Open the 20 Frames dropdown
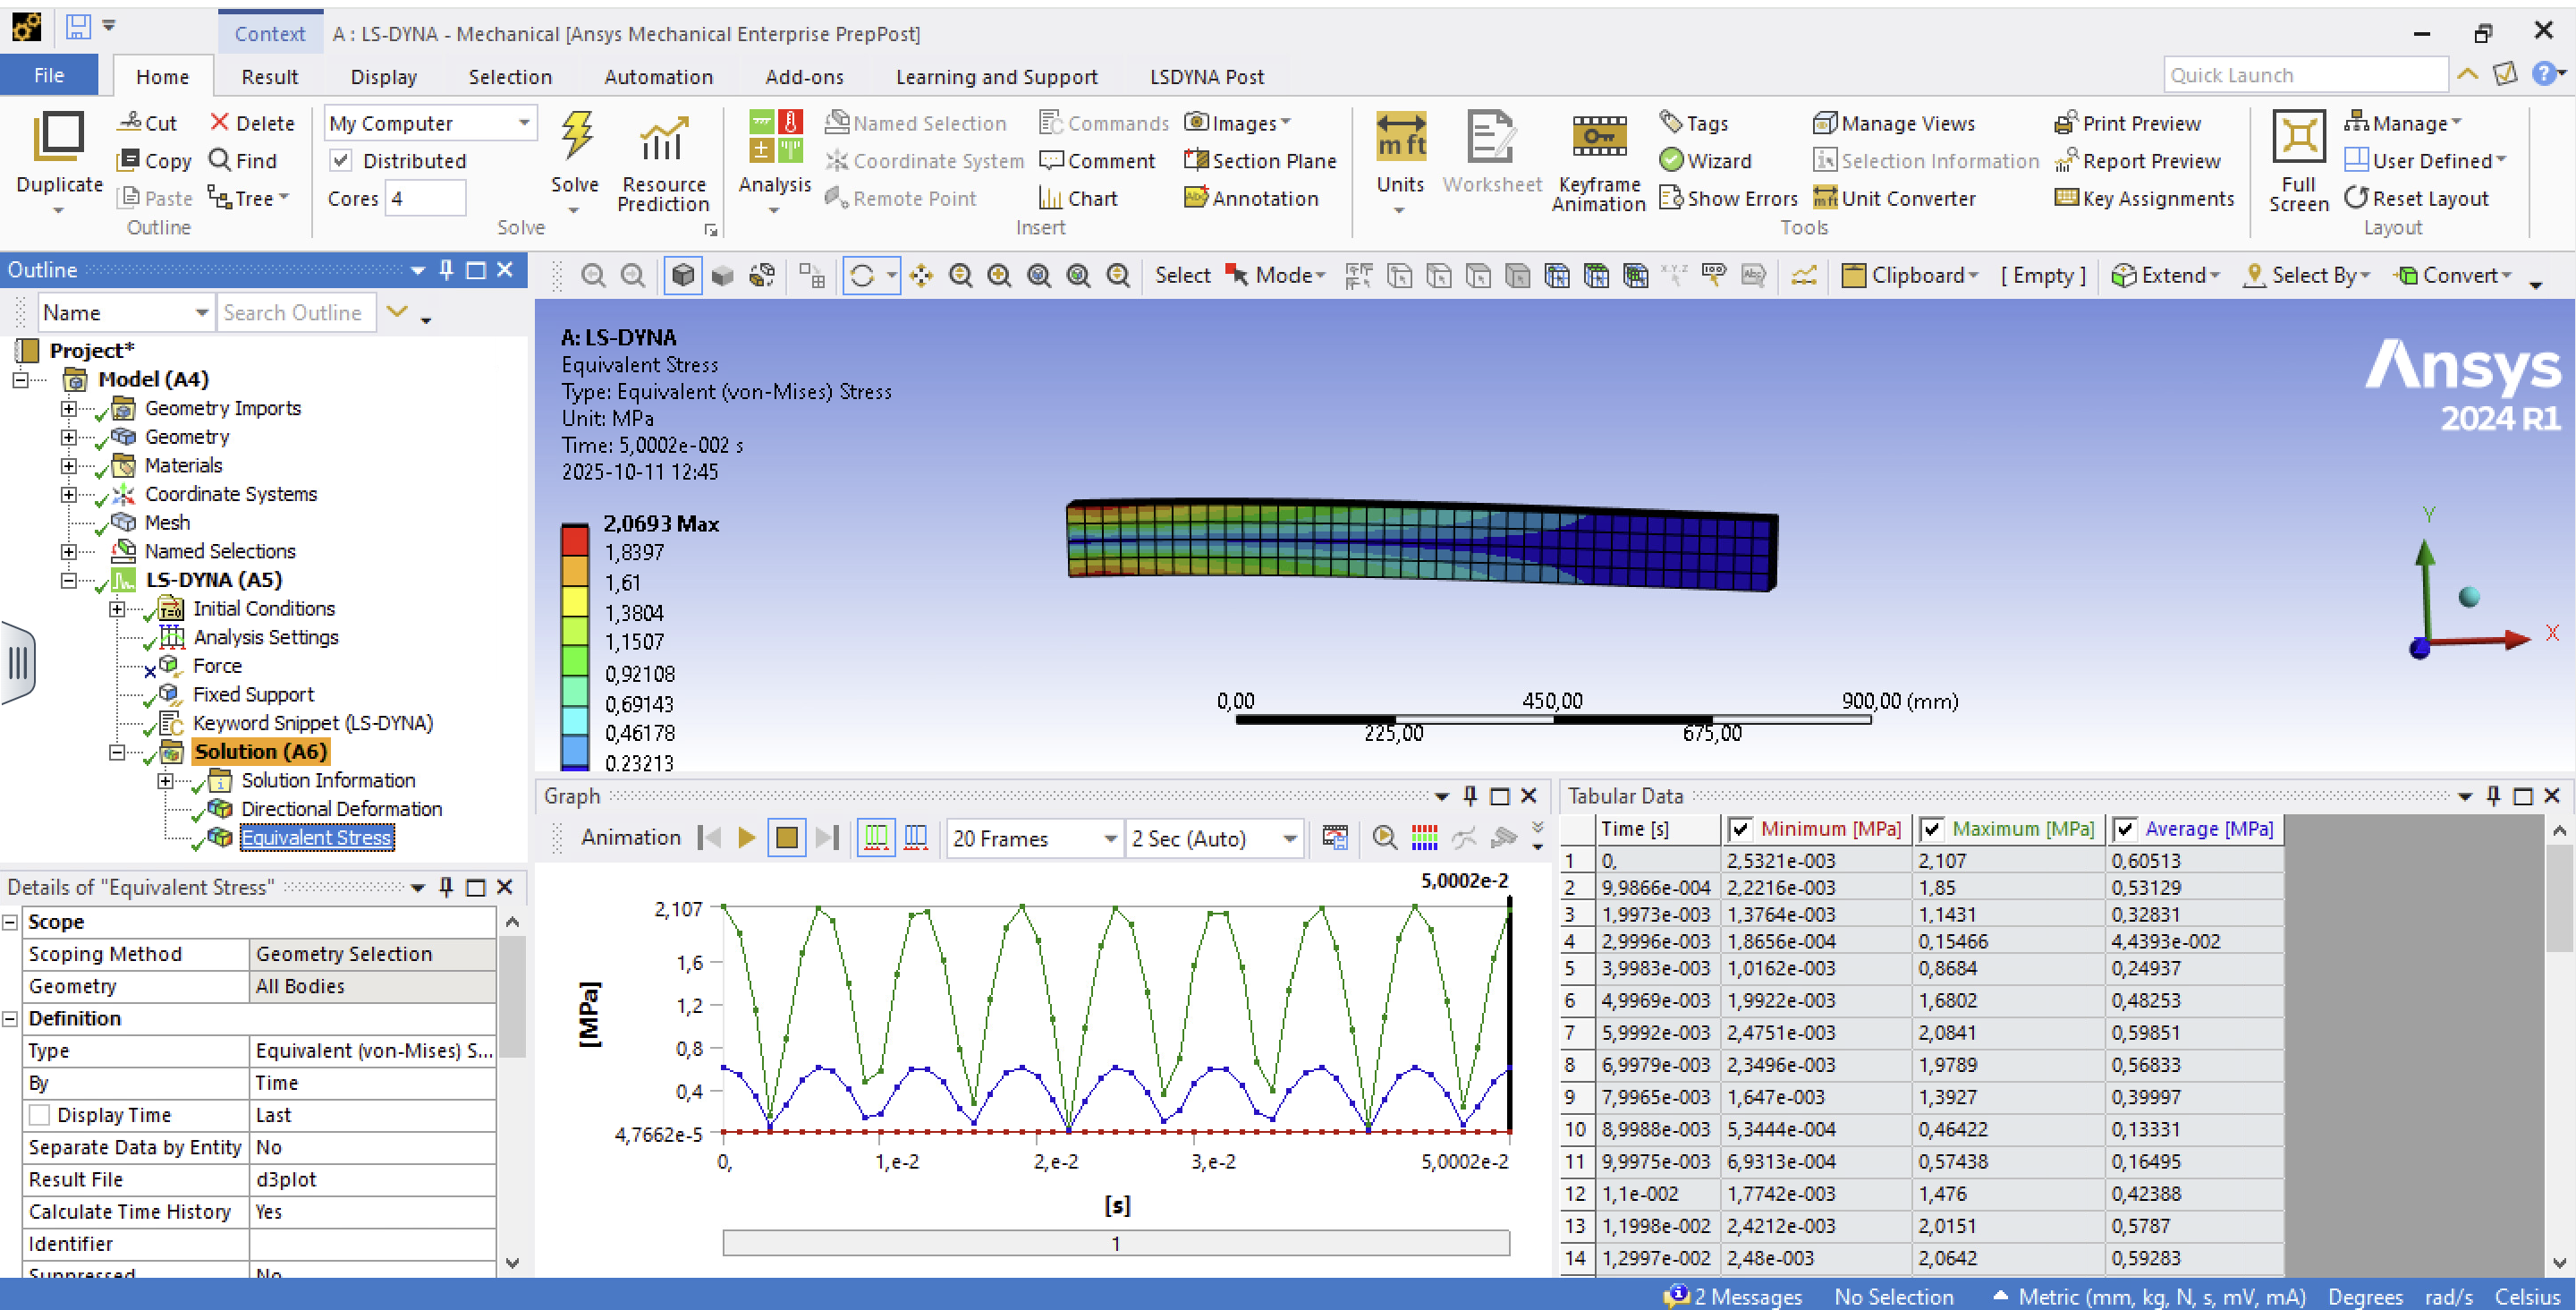The width and height of the screenshot is (2576, 1310). point(1109,838)
